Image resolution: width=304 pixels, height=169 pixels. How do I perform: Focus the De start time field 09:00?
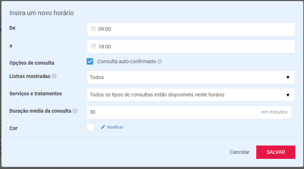tap(191, 29)
